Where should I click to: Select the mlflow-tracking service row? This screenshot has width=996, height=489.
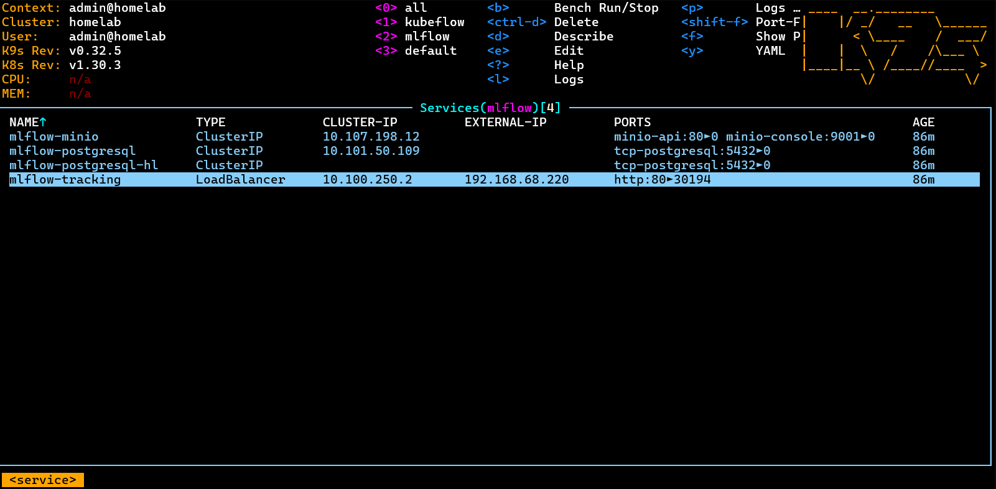point(495,179)
